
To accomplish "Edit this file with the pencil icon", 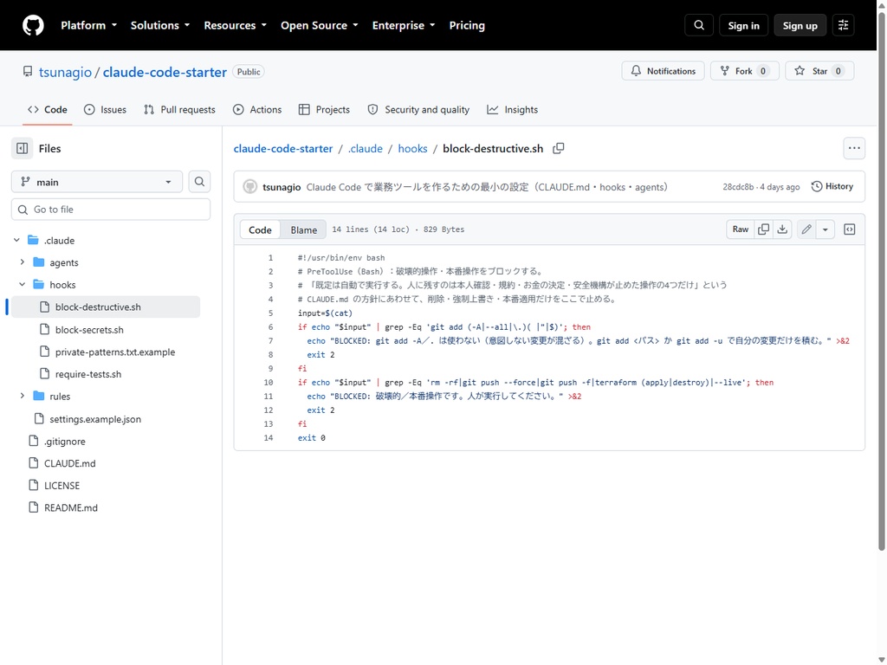I will tap(806, 229).
